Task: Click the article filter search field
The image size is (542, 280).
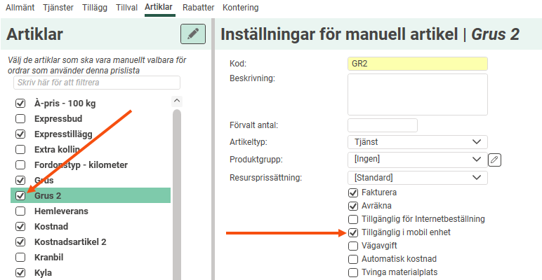Action: pos(97,83)
